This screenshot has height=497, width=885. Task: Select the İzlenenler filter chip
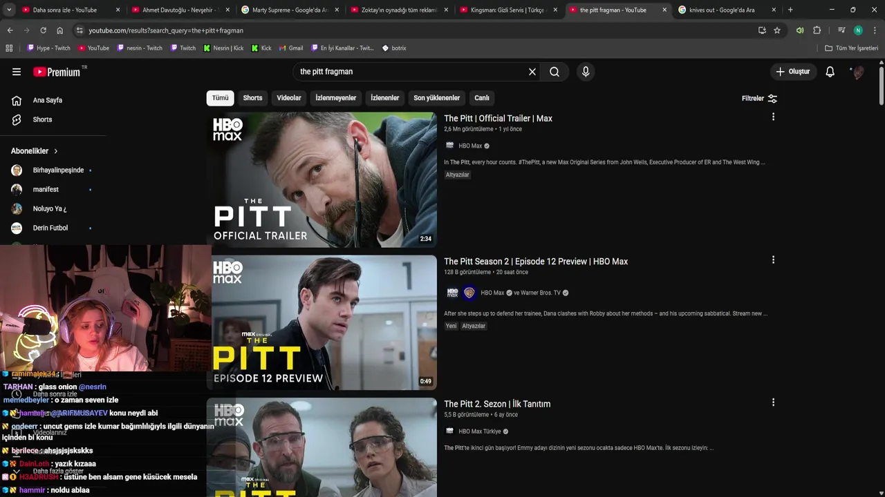pos(385,98)
